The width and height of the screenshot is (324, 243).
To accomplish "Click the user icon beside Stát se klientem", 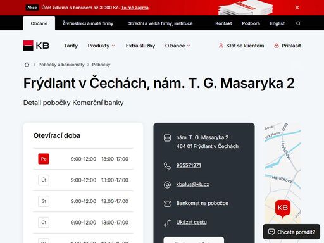I will (221, 46).
